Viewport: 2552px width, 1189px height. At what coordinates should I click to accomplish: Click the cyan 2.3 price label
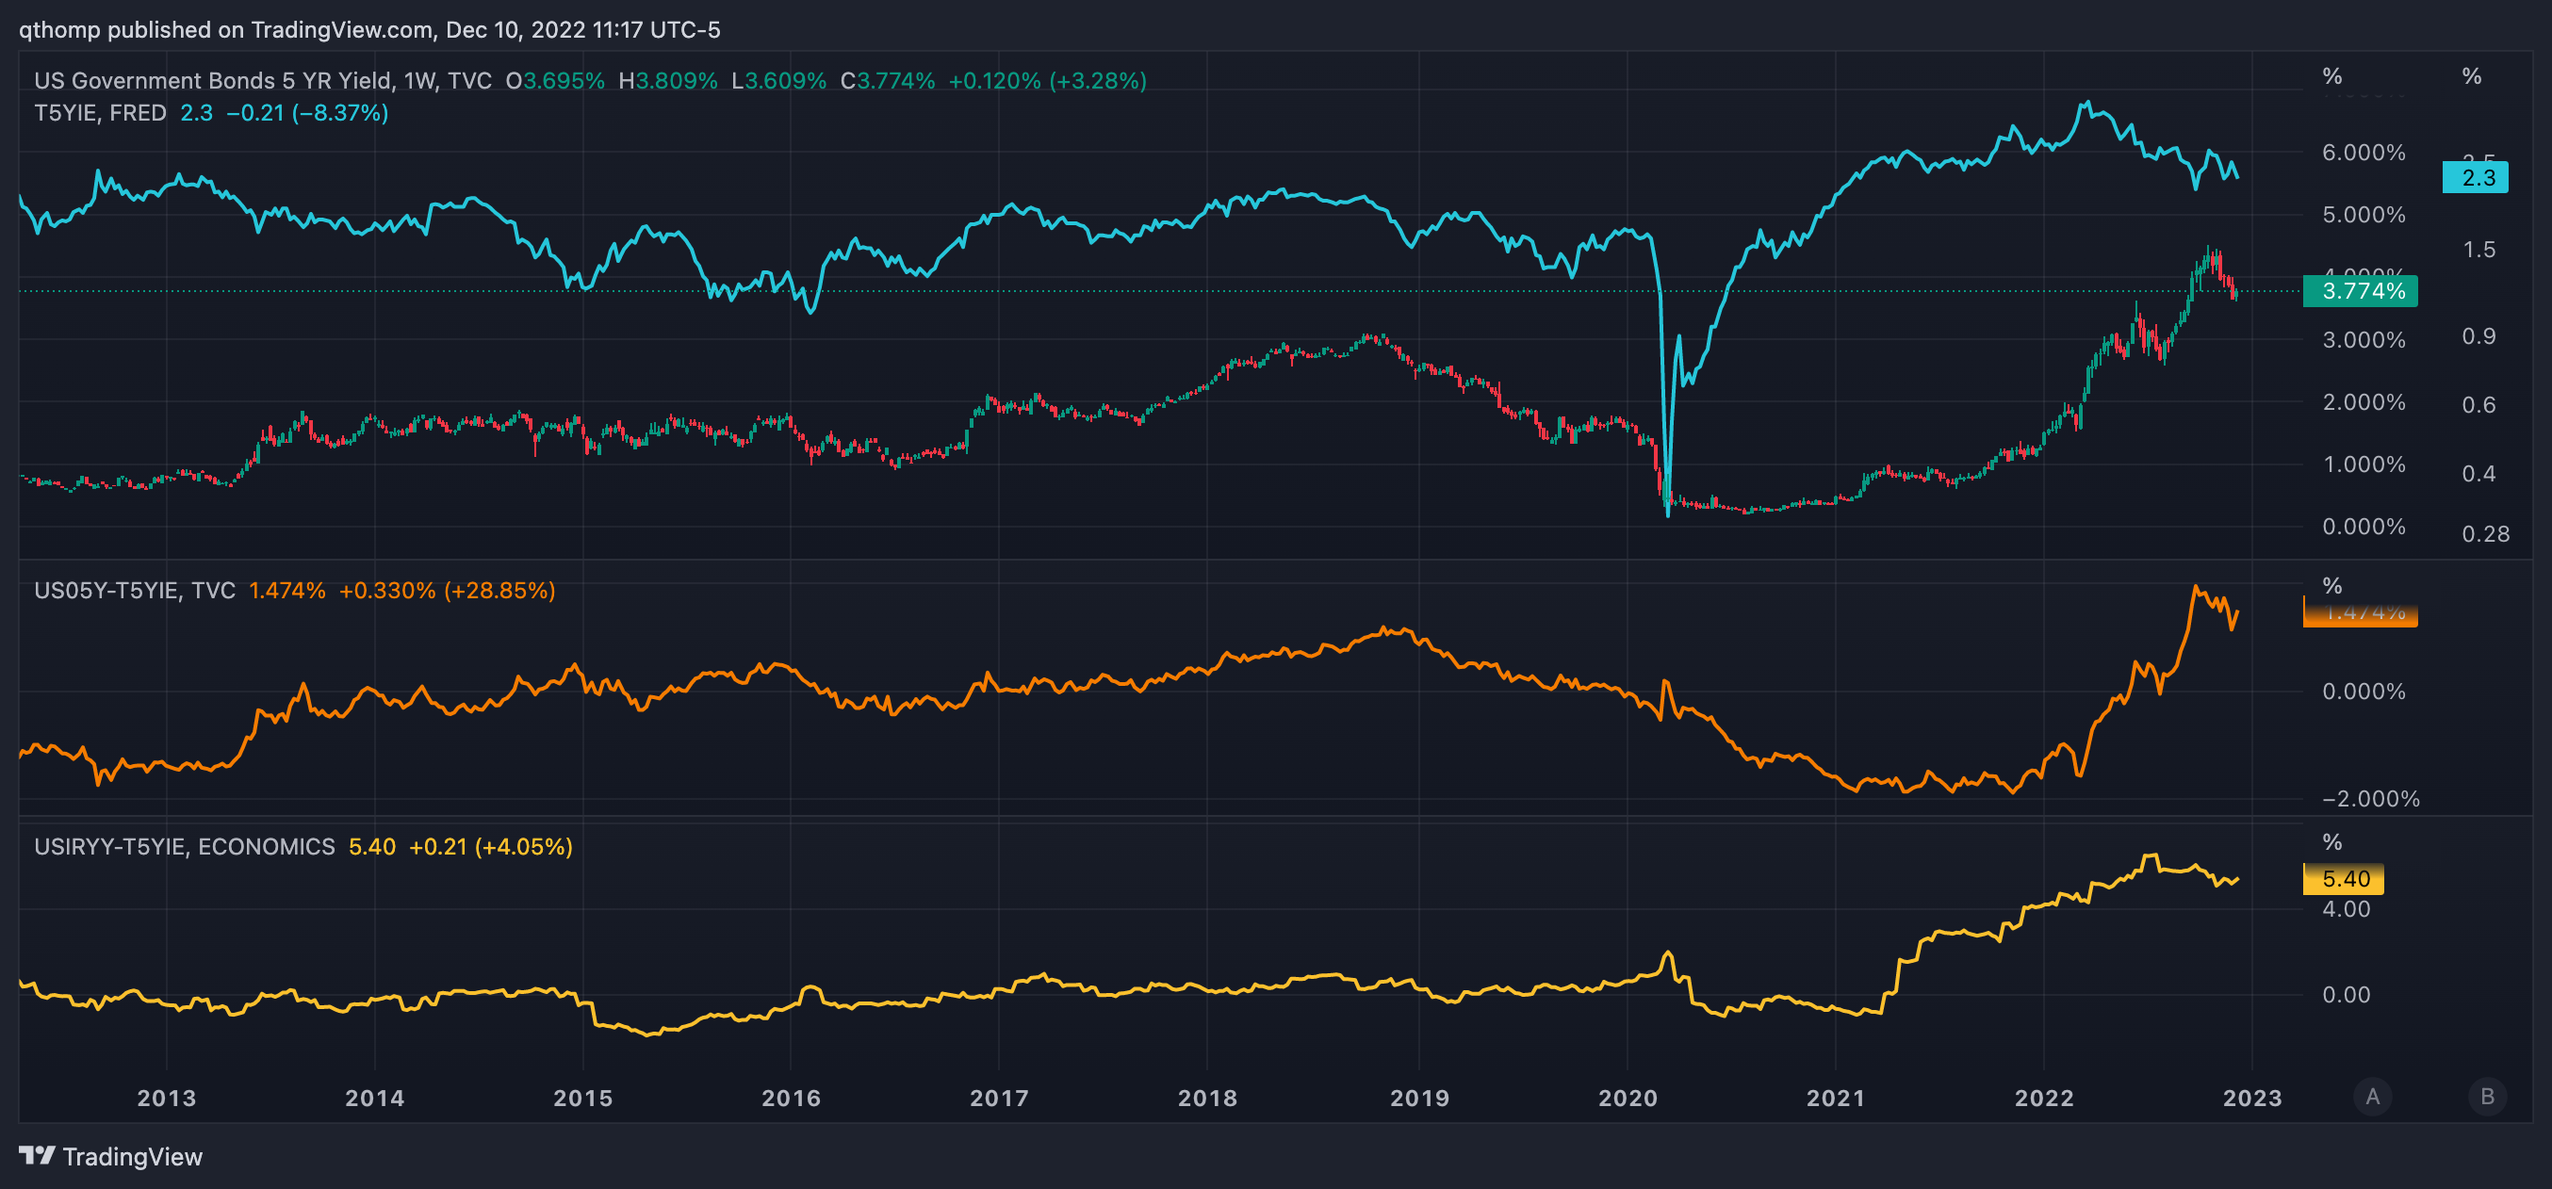point(2475,177)
